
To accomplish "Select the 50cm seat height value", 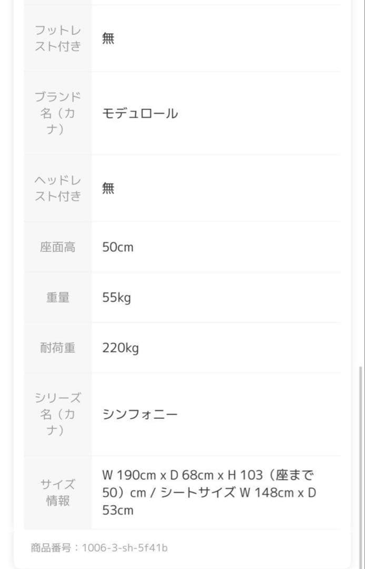I will [118, 247].
